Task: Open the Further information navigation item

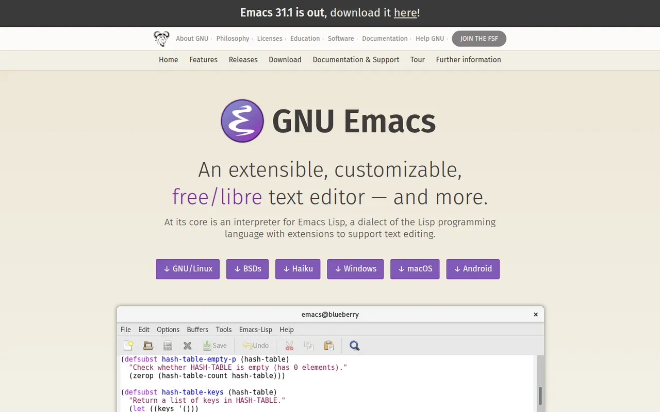Action: coord(469,60)
